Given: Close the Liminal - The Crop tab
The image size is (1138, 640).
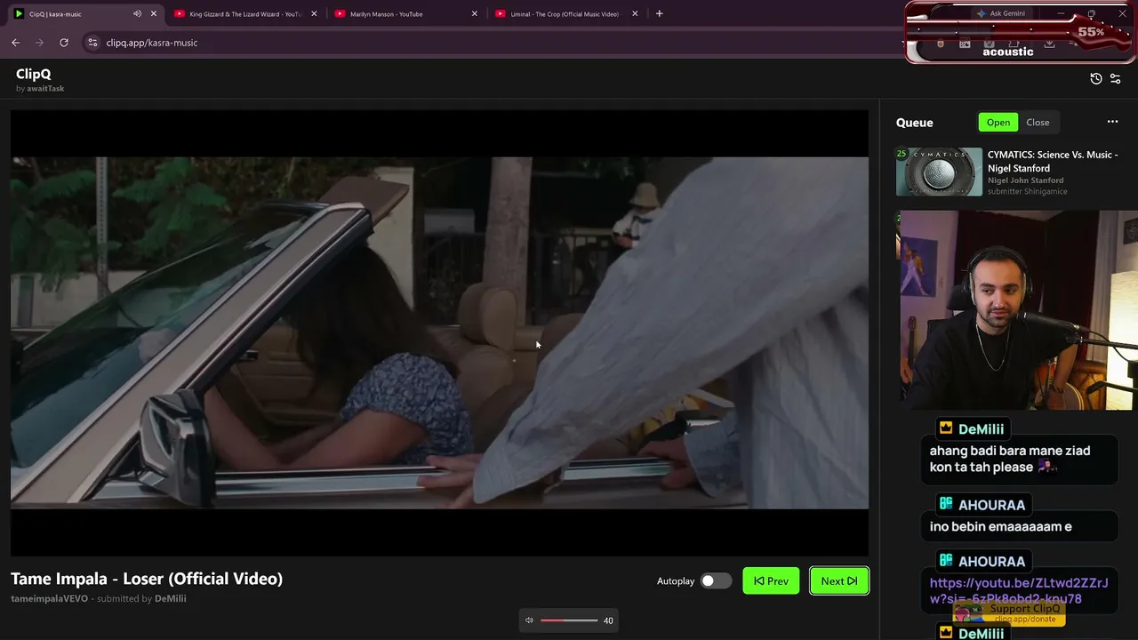Looking at the screenshot, I should coord(635,14).
